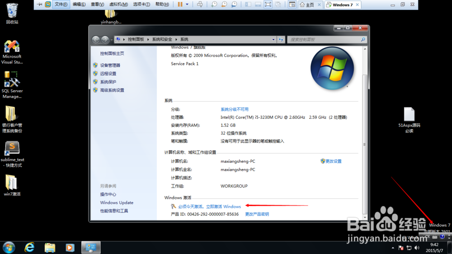Switch to the 主页 tab
Screen dimensions: 452x254
(307, 5)
